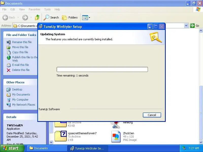Click Delete this file link
Image resolution: width=203 pixels, height=152 pixels.
[21, 70]
